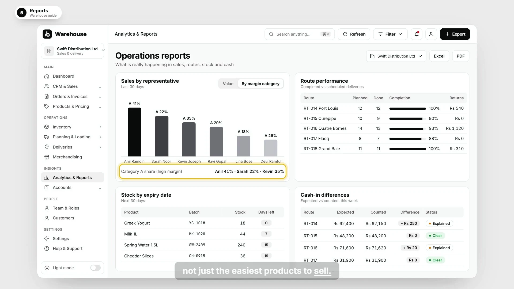This screenshot has height=289, width=514.
Task: Open Merchandising menu item
Action: pyautogui.click(x=72, y=157)
